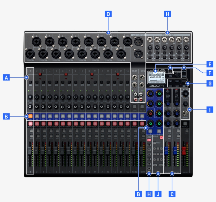
Task: Toggle the 48V phantom power switch for channels 1–4
Action: pos(40,74)
